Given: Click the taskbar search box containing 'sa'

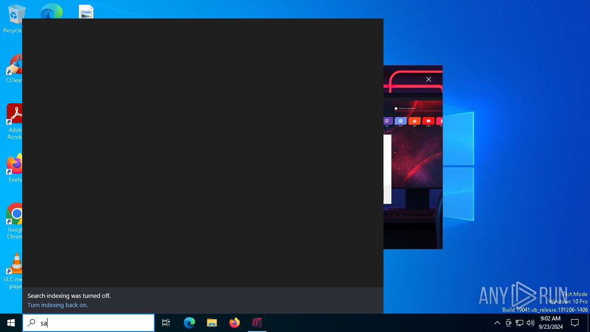Looking at the screenshot, I should point(88,323).
